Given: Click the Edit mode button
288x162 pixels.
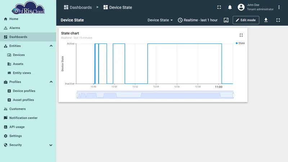Looking at the screenshot, I should (246, 20).
